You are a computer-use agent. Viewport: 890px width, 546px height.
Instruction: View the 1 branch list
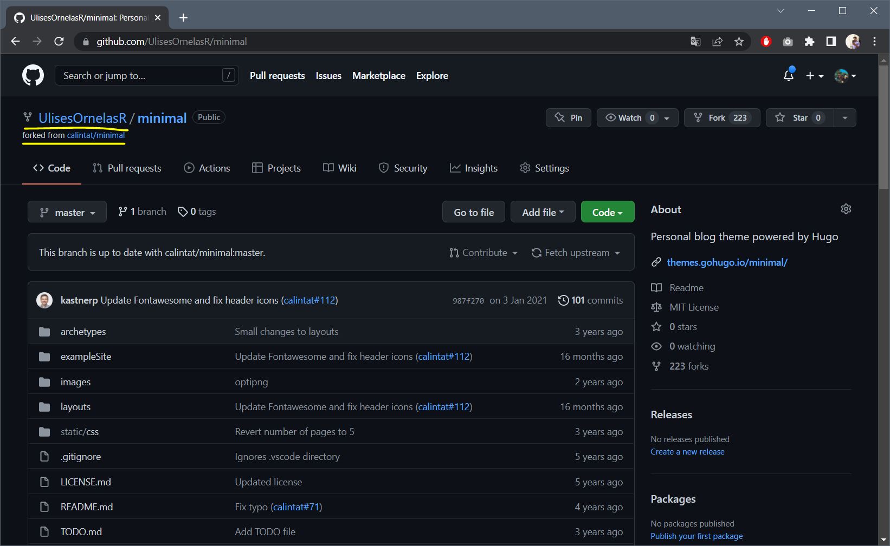[x=142, y=212]
